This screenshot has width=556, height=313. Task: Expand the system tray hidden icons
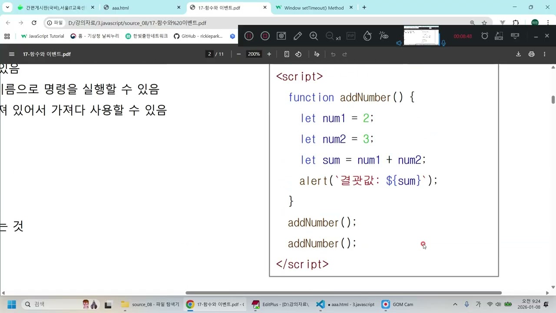tap(455, 304)
